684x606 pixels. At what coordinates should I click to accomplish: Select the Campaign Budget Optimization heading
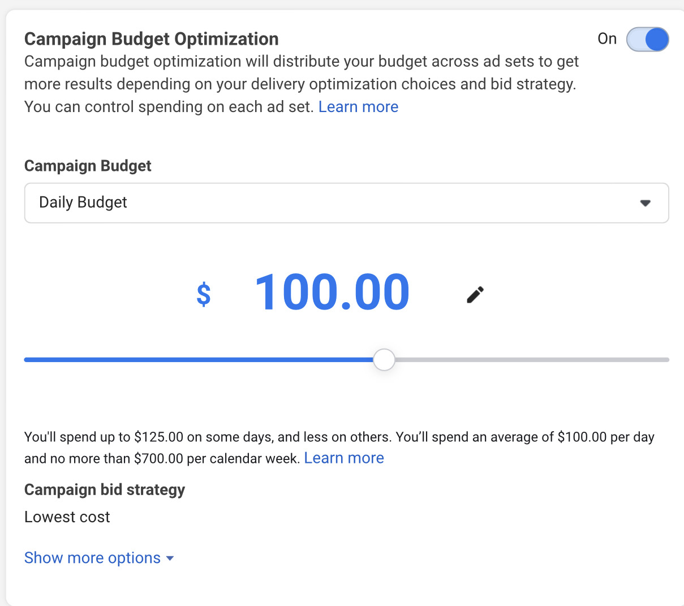point(151,38)
